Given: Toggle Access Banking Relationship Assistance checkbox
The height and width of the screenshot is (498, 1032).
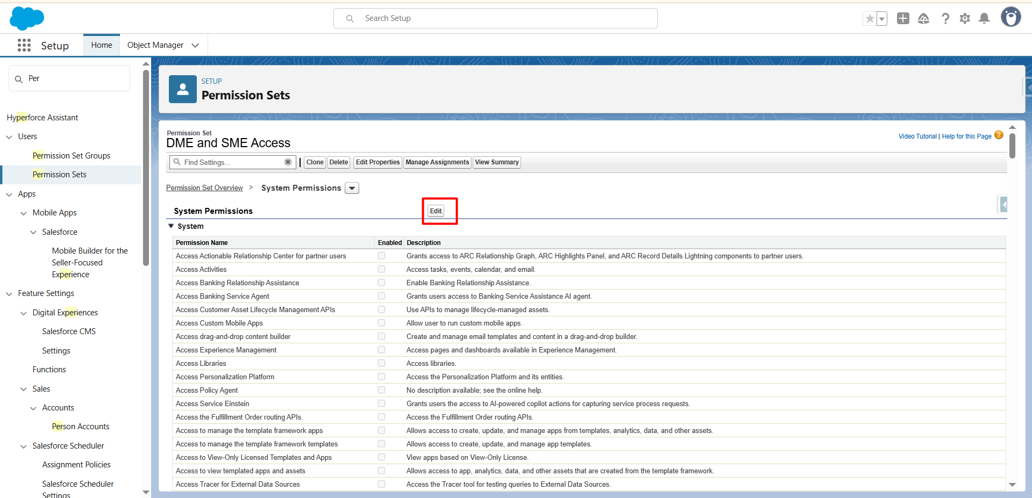Looking at the screenshot, I should click(381, 283).
